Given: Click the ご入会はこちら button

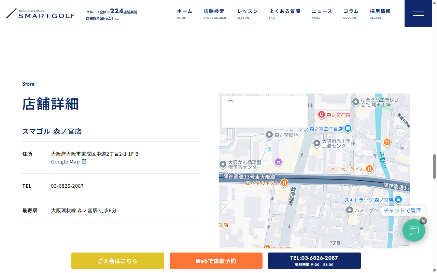Looking at the screenshot, I should pos(118,261).
